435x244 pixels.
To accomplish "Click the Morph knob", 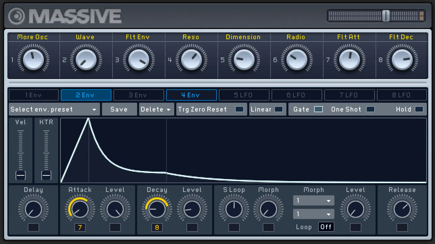I will (x=268, y=209).
